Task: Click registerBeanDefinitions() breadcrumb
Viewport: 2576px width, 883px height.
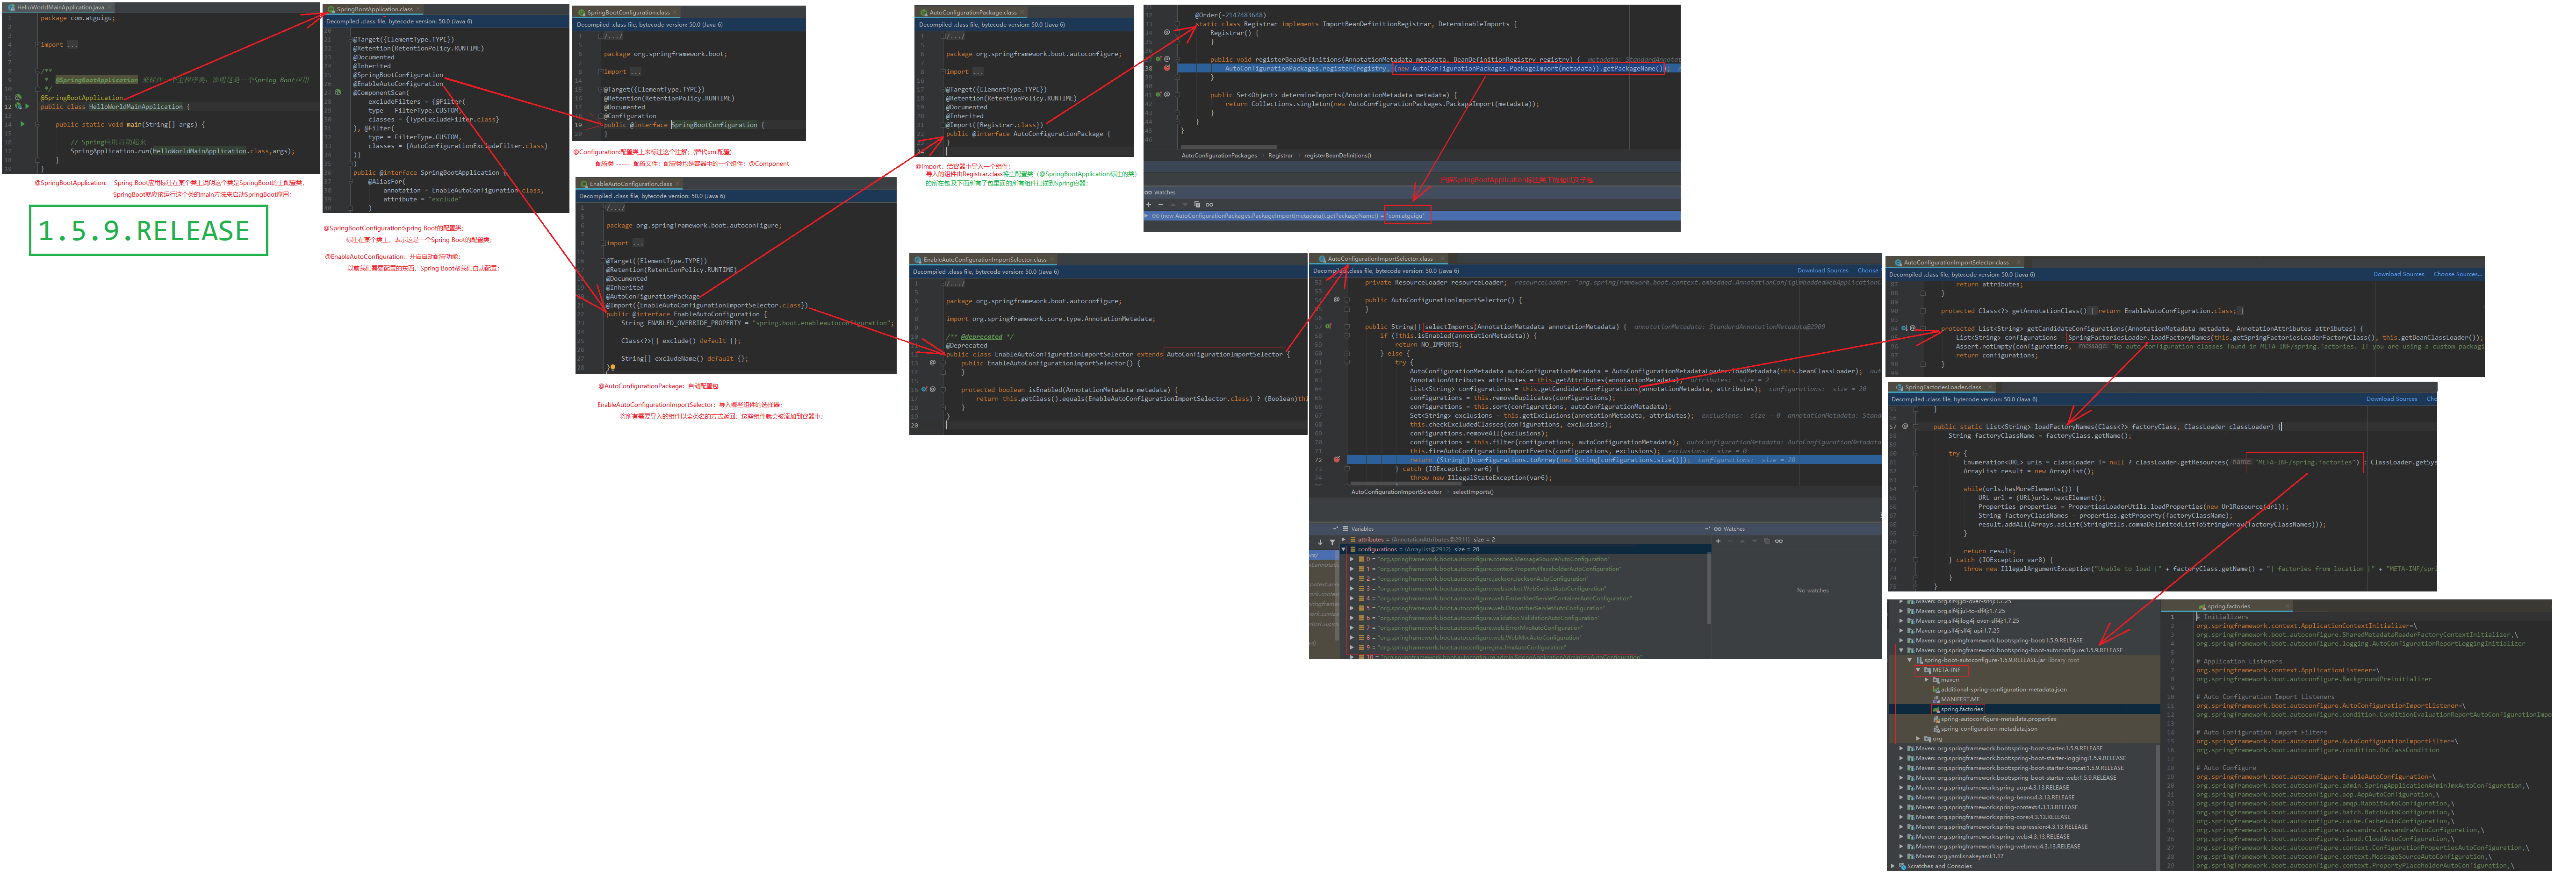Action: (1338, 156)
